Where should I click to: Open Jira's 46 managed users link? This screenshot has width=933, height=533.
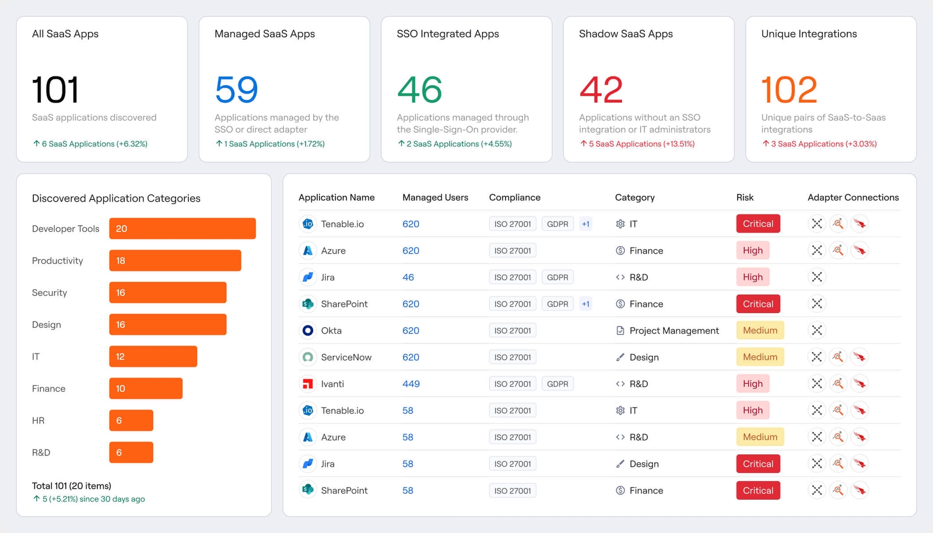408,277
